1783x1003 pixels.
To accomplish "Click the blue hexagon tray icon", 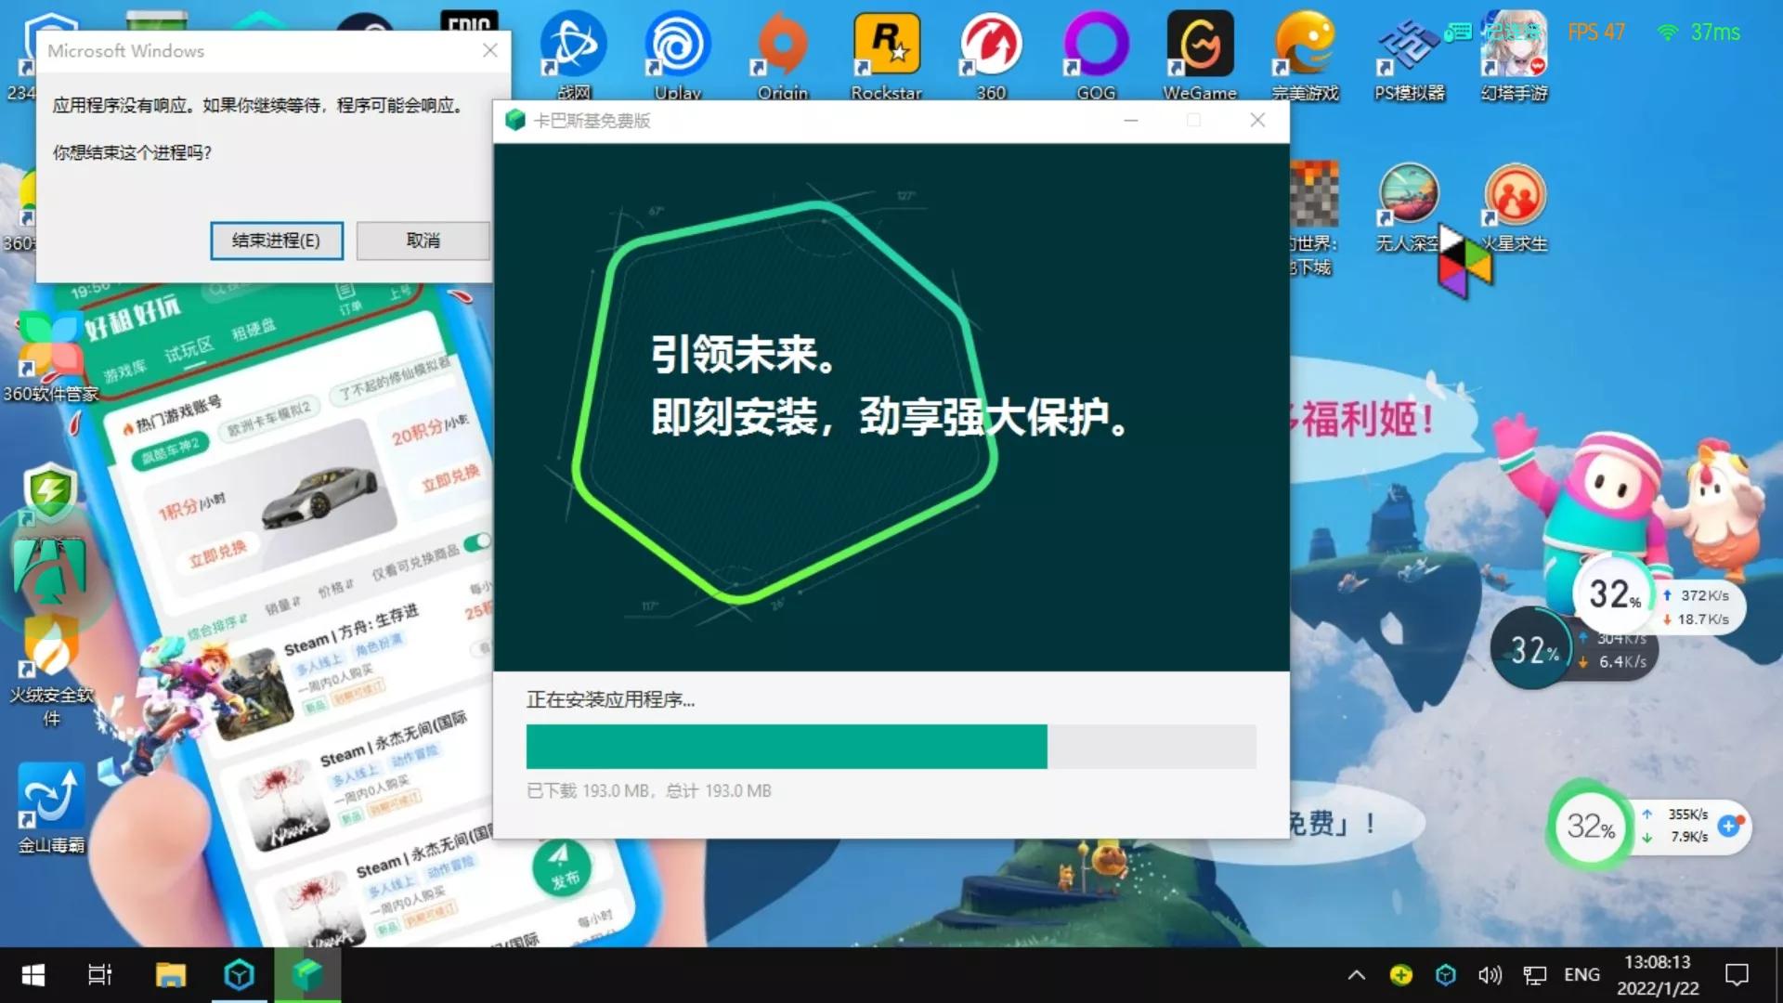I will pos(1446,975).
